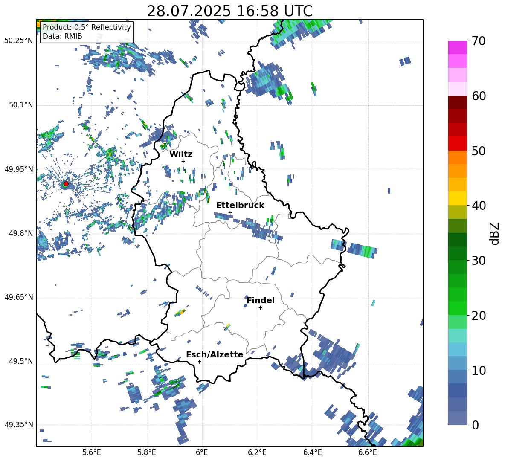Click the 6.6°E longitude label
505x461 pixels.
pos(368,453)
